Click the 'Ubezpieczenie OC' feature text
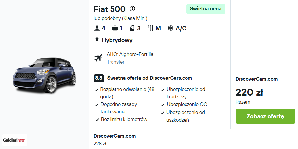 tap(187, 105)
